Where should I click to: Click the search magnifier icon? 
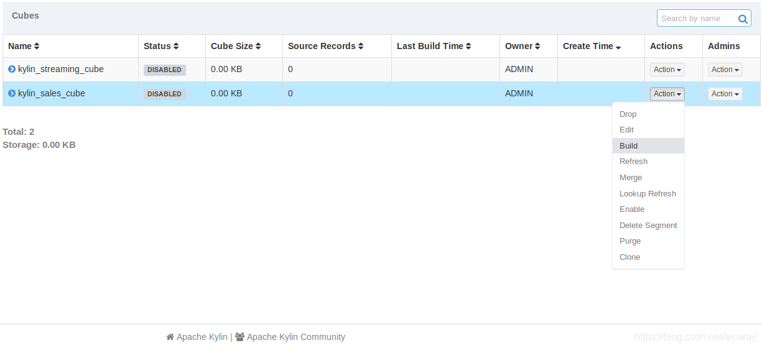(x=743, y=19)
